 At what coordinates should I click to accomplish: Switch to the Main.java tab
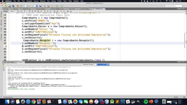click(15, 9)
